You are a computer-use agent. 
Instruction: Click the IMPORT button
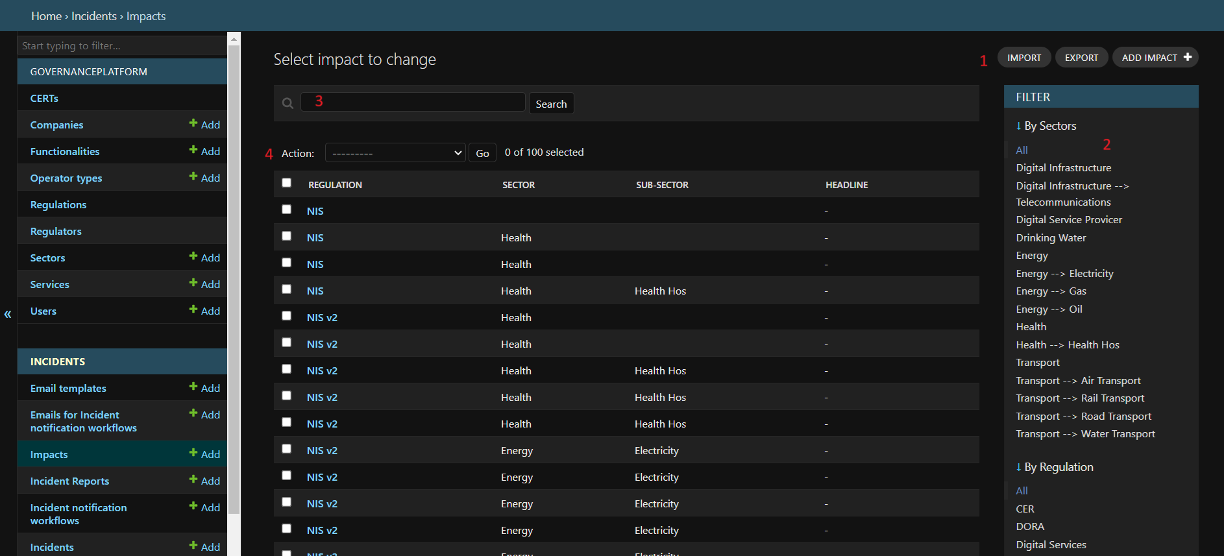1024,58
